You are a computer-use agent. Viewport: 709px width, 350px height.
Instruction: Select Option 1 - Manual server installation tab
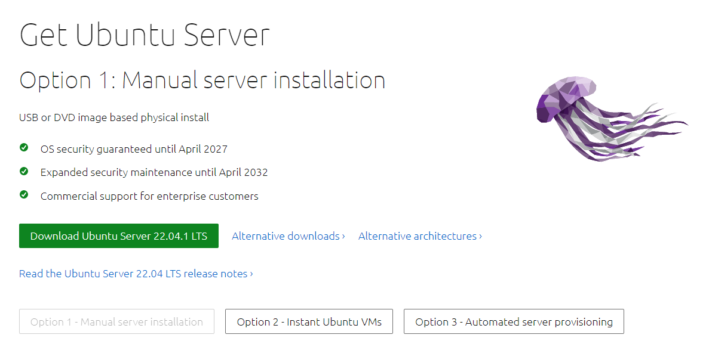tap(116, 321)
